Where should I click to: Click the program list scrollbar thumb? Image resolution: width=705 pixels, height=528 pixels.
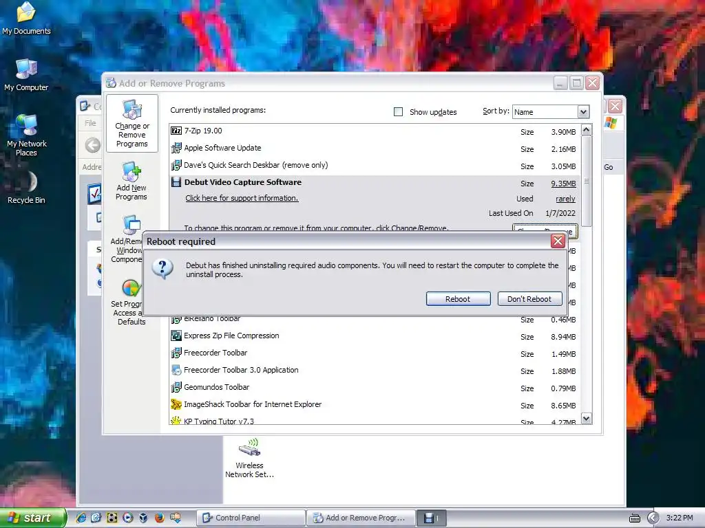tap(587, 181)
